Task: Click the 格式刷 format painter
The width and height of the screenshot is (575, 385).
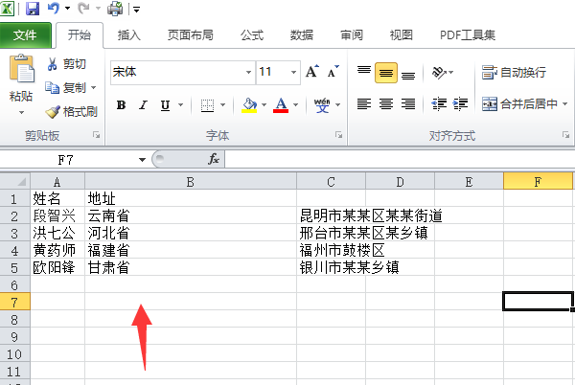Action: click(71, 112)
